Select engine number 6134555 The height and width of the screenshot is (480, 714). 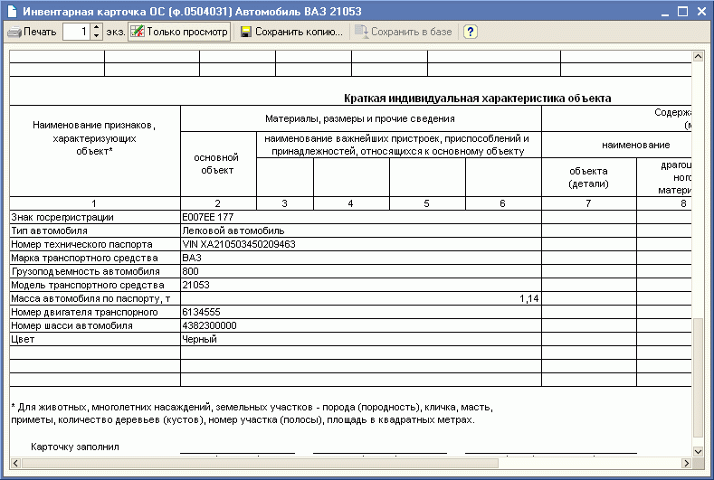(x=361, y=312)
